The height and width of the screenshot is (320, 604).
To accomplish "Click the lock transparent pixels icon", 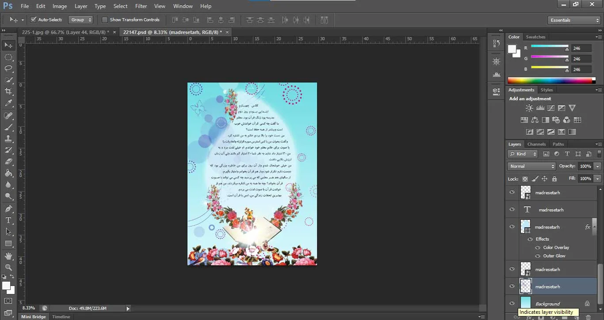I will (x=525, y=179).
